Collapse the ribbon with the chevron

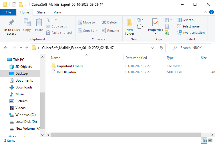point(205,12)
